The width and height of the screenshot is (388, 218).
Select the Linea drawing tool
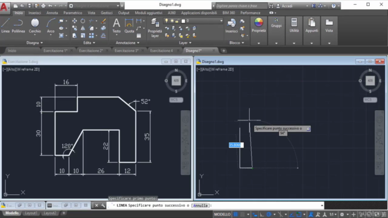tap(5, 25)
